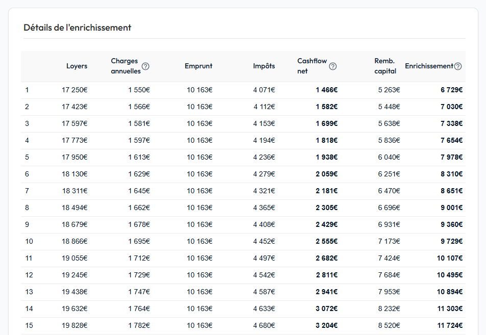This screenshot has height=335, width=486.
Task: Click the help icon next to Charges annuelles
Action: point(145,66)
